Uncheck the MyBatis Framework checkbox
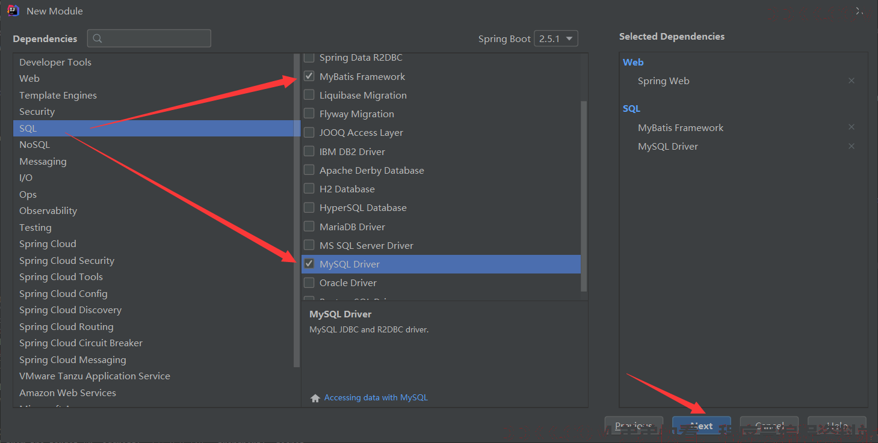 pyautogui.click(x=309, y=76)
